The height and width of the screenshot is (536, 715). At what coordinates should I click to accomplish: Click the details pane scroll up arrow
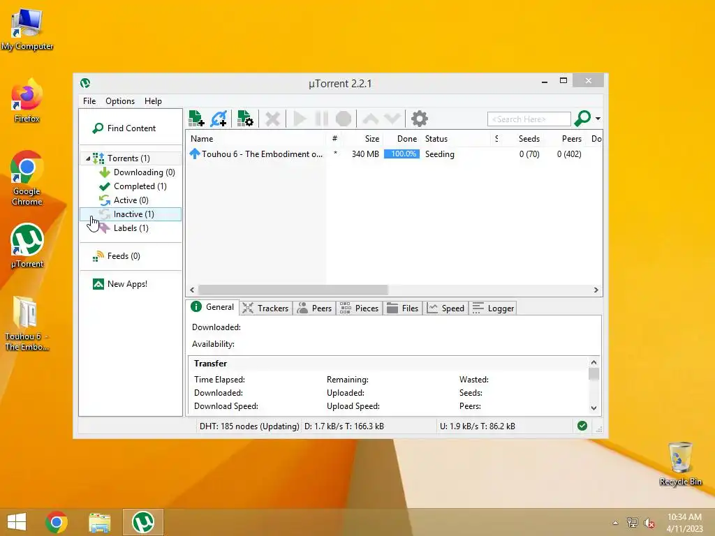pos(594,362)
